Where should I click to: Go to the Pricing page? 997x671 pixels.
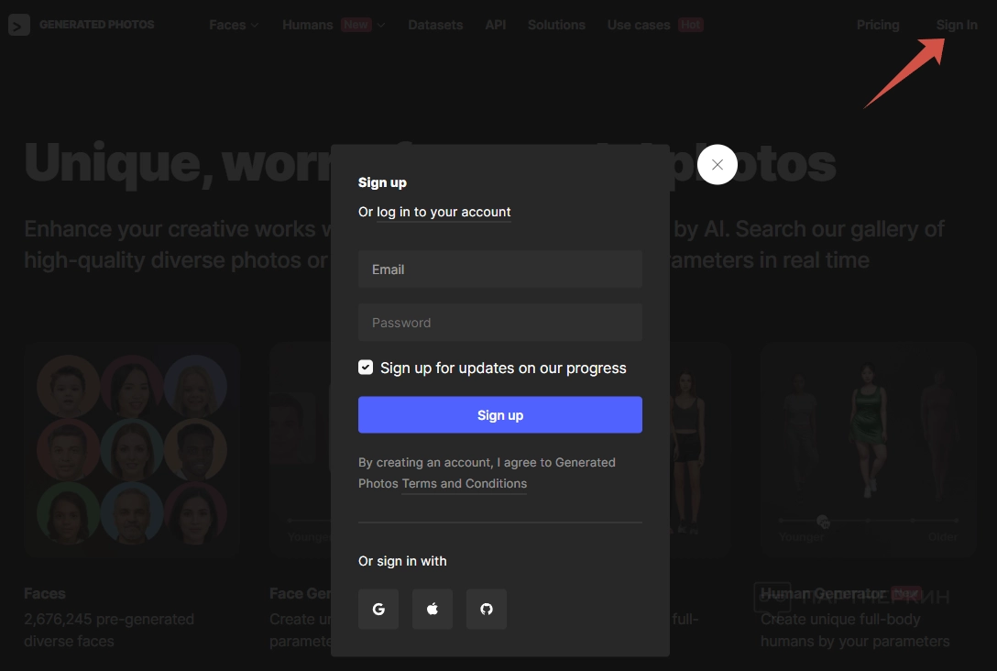(878, 25)
